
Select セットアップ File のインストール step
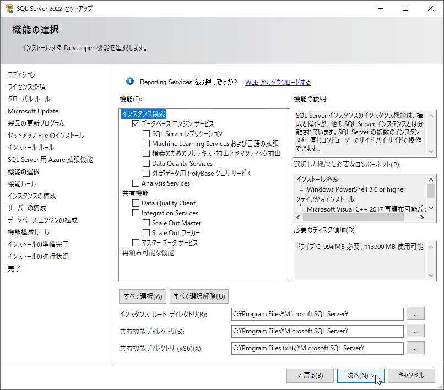[x=46, y=136]
